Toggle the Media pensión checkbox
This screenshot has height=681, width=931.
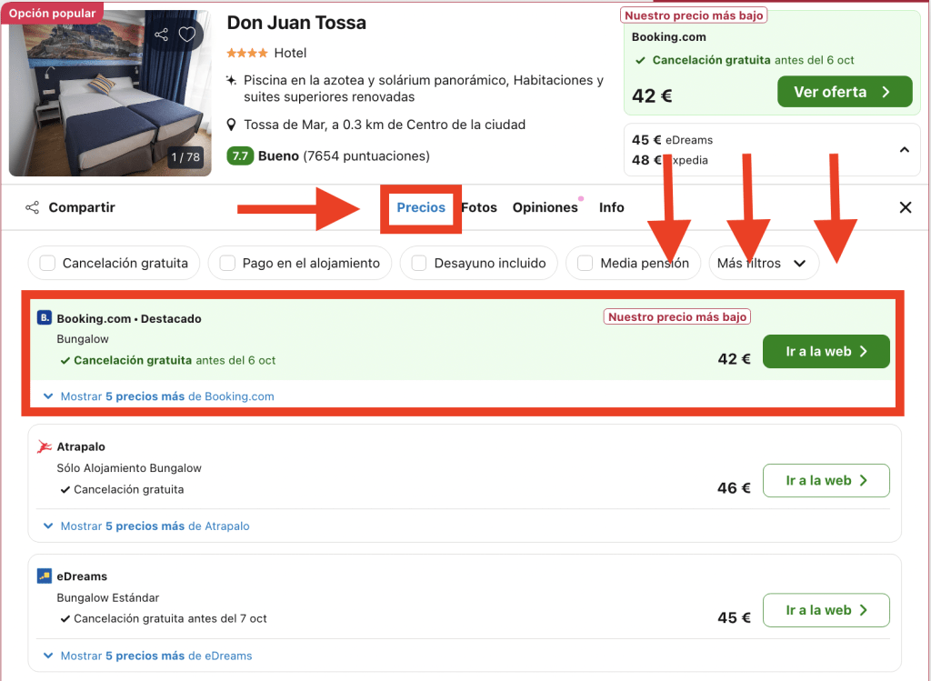(x=586, y=263)
